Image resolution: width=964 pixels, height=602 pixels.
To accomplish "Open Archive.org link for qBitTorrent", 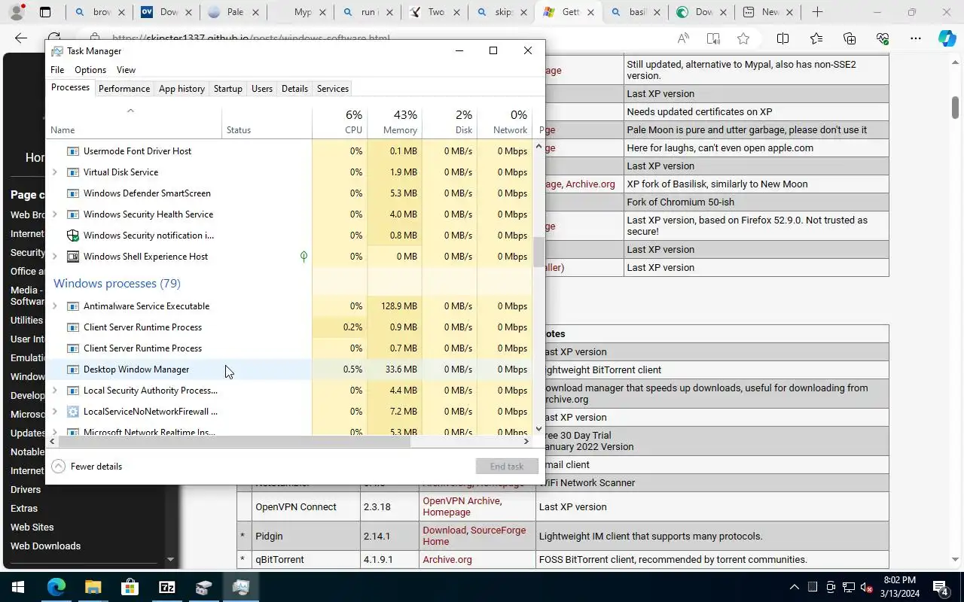I will click(x=447, y=560).
